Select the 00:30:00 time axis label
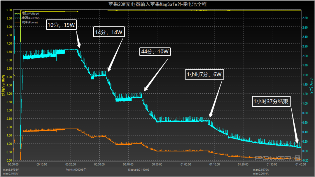 (99, 164)
